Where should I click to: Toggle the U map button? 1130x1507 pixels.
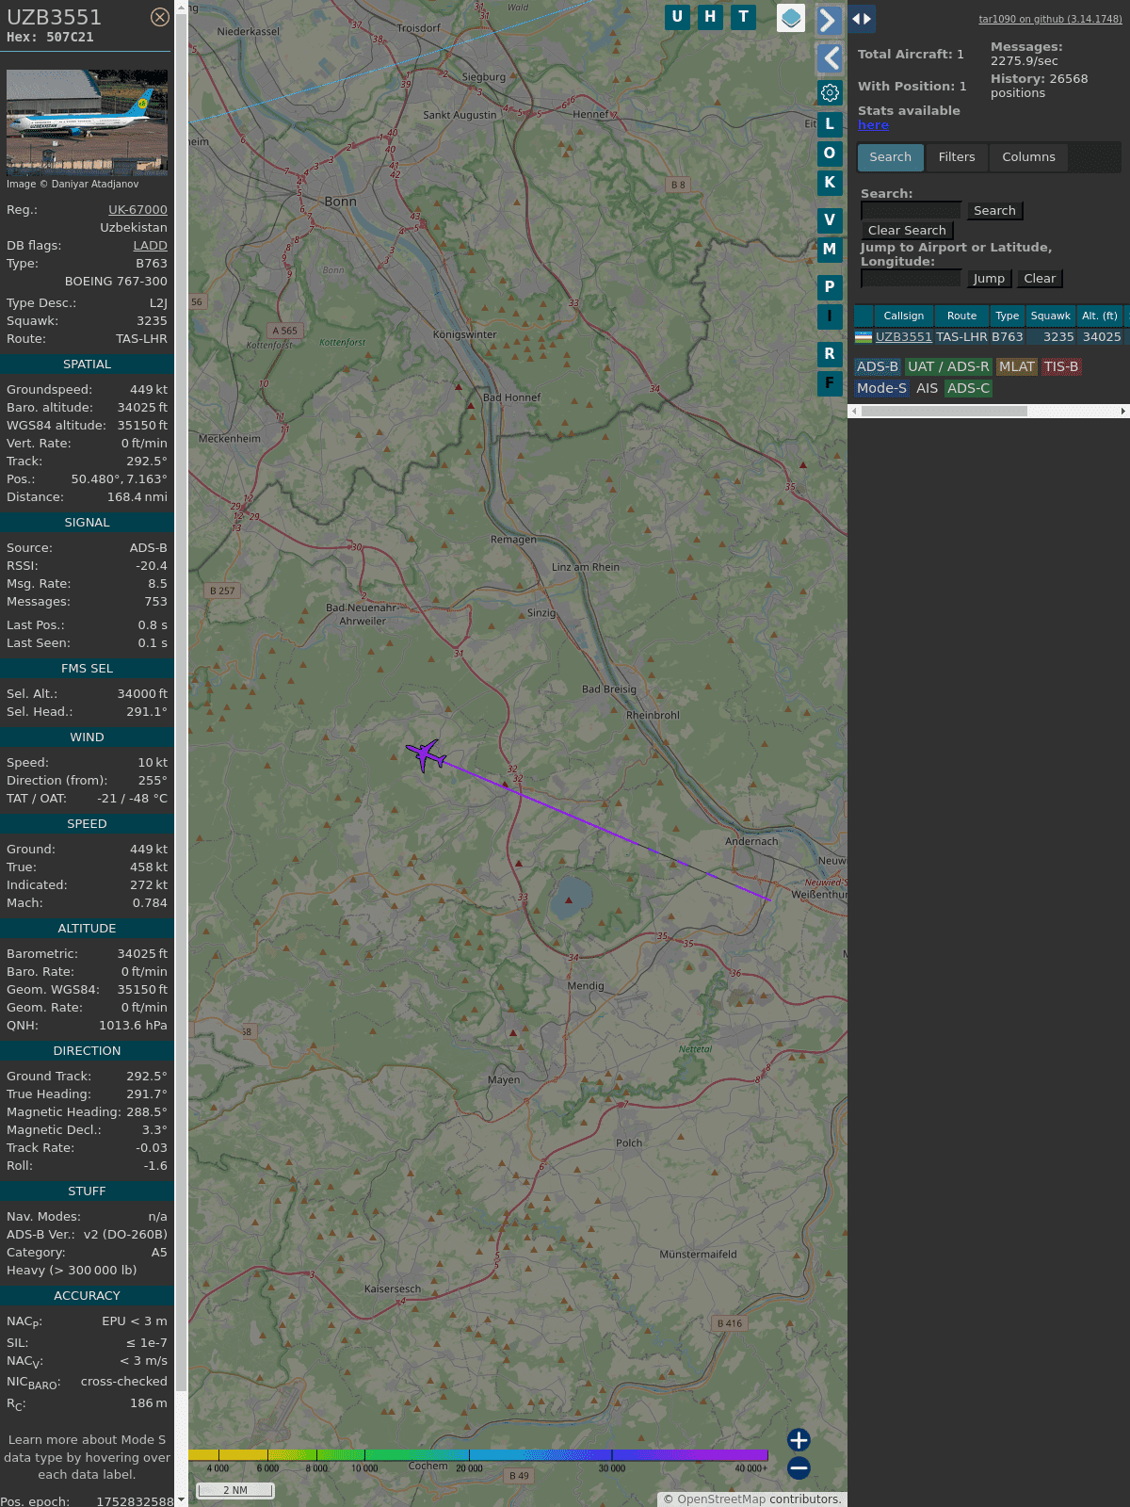[677, 17]
